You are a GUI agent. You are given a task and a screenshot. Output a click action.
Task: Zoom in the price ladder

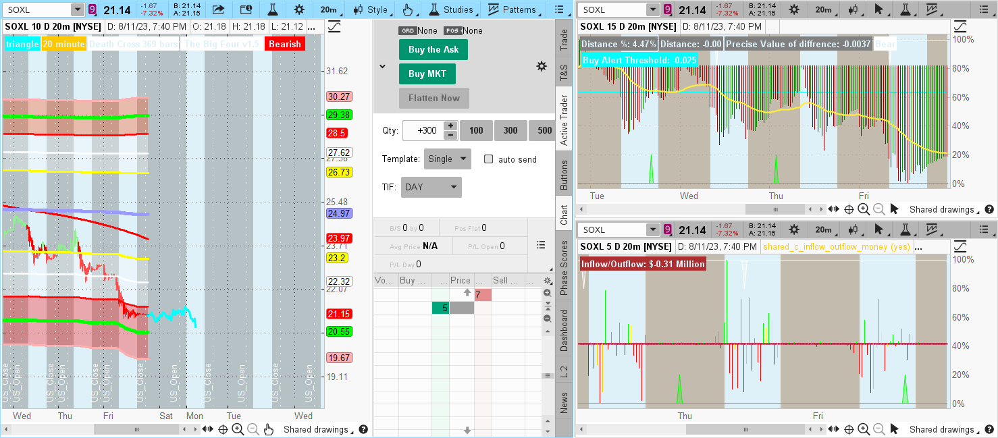[x=548, y=294]
